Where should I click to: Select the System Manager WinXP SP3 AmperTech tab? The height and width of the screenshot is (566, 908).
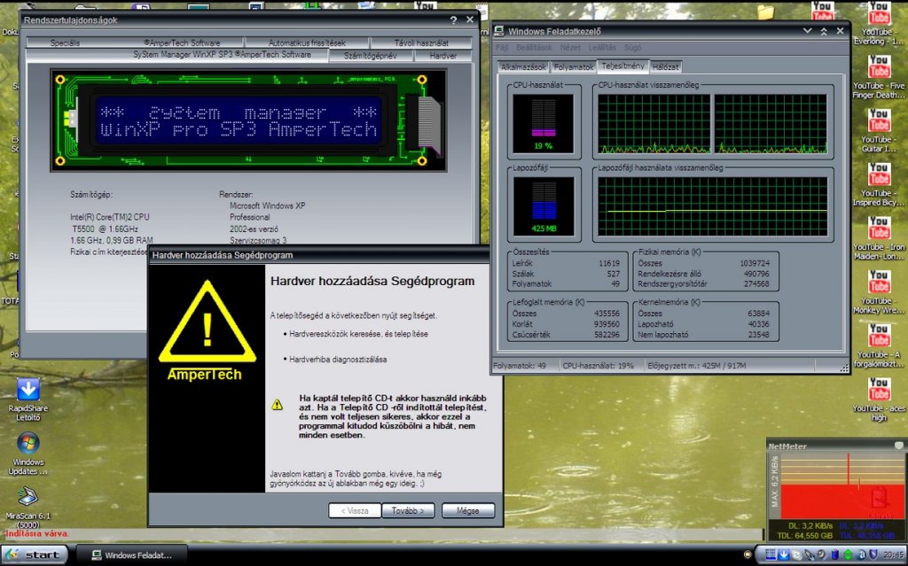[x=222, y=54]
